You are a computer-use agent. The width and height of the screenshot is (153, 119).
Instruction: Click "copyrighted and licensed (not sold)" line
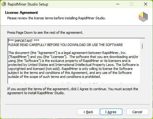click(x=70, y=69)
